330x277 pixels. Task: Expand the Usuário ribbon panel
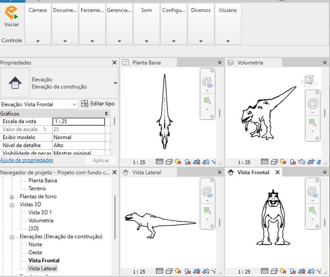click(x=228, y=41)
